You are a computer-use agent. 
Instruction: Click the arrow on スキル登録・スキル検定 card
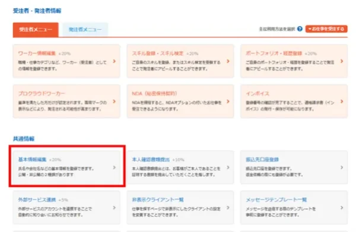pos(228,61)
